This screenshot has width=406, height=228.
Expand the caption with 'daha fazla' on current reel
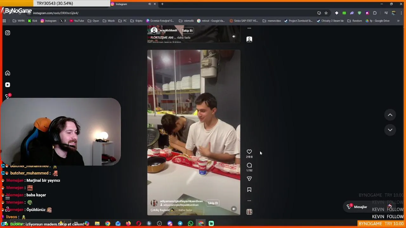tap(185, 210)
